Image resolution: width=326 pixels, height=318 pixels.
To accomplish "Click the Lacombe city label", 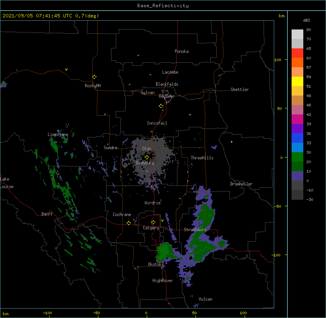I will pos(170,72).
